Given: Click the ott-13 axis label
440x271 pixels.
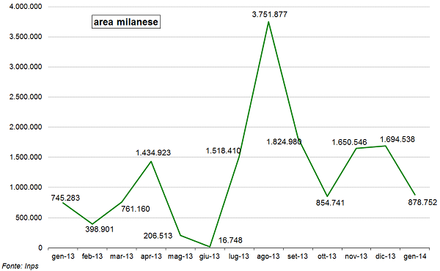Looking at the screenshot, I should pyautogui.click(x=327, y=256).
